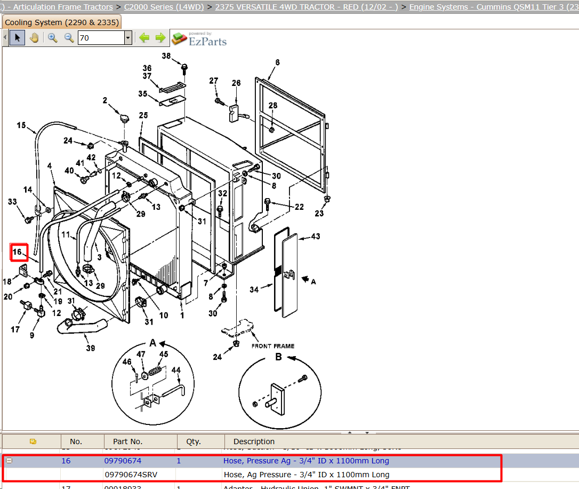Click the splitter collapse-down arrow above table
579x489 pixels.
(x=367, y=432)
